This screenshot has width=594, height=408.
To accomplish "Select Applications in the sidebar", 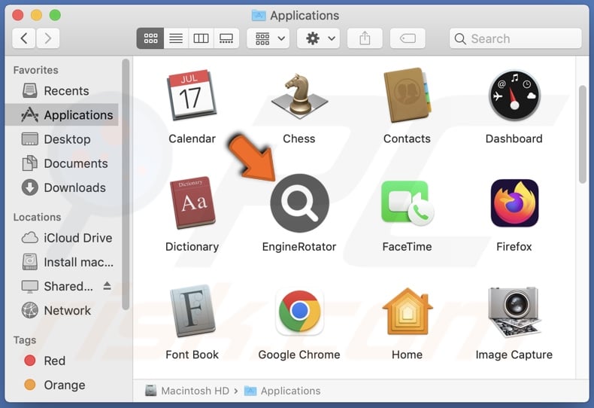I will pos(62,115).
